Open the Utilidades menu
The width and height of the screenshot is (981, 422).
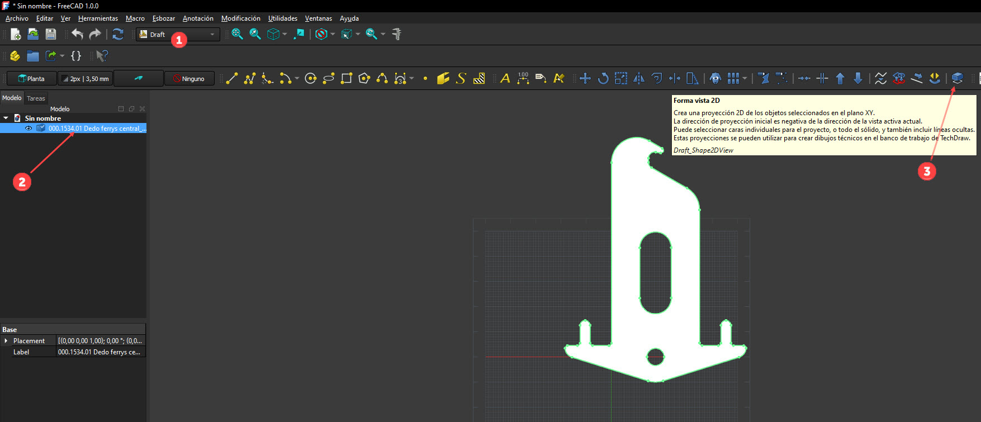[x=283, y=18]
